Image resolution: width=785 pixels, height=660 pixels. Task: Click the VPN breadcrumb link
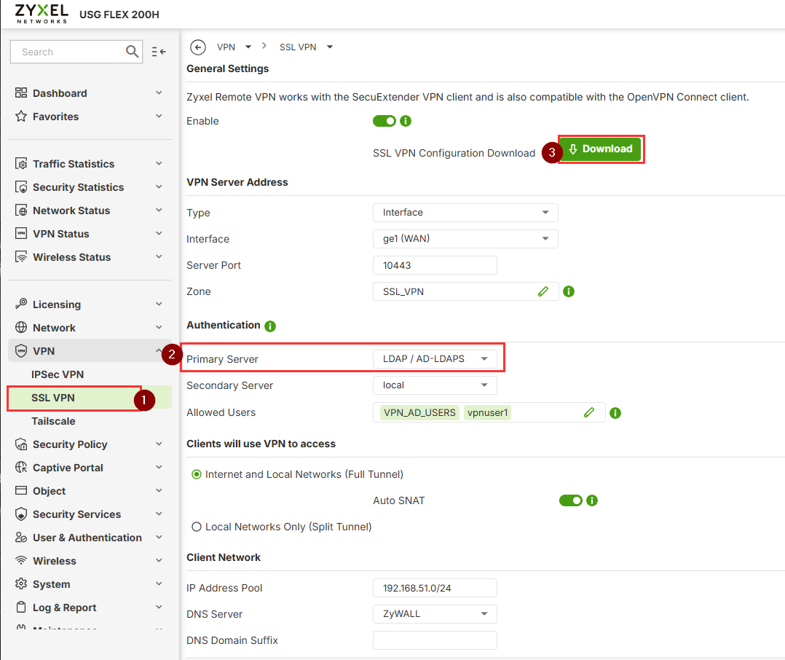coord(226,47)
